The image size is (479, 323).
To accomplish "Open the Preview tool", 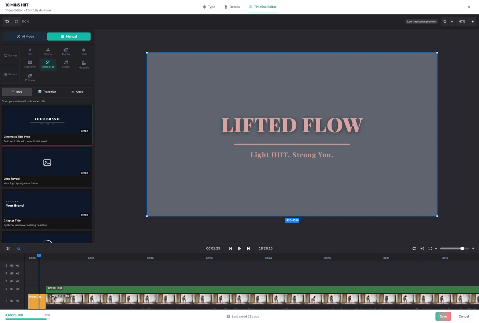I will (30, 78).
